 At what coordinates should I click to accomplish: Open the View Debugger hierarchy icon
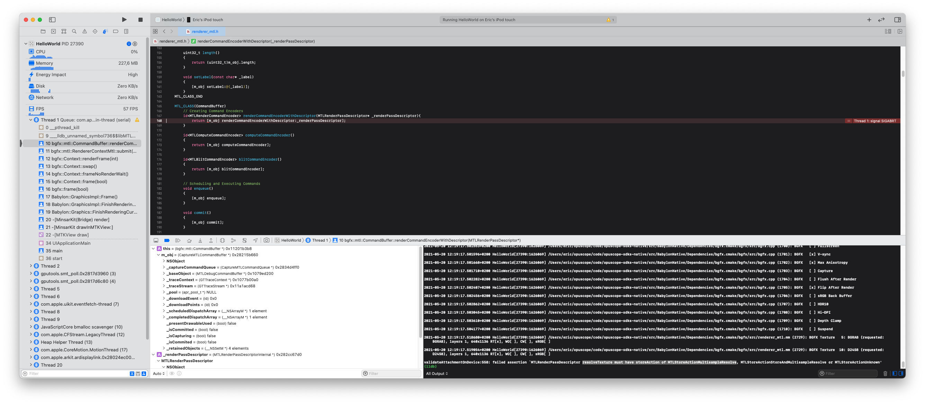point(223,240)
